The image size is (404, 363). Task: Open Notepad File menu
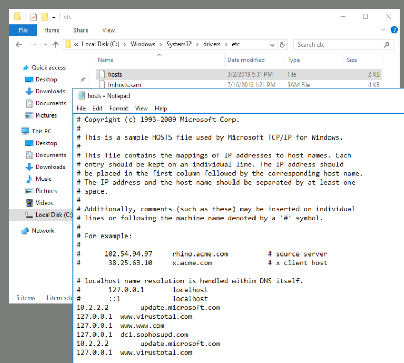tap(81, 108)
